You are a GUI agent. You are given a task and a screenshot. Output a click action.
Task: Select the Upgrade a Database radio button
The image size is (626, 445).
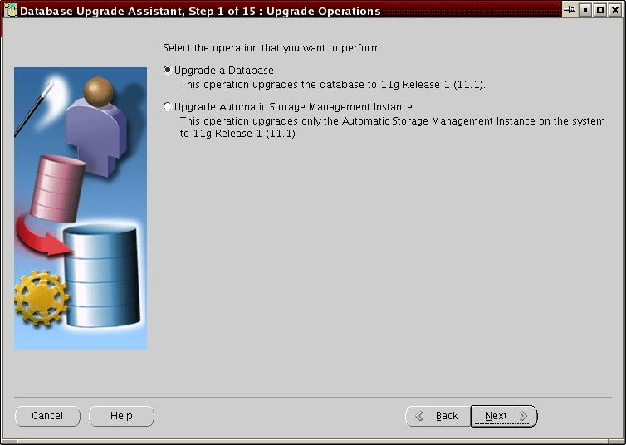click(x=168, y=71)
